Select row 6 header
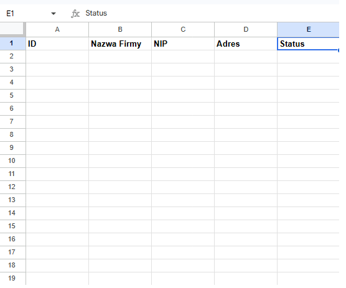 tap(12, 108)
